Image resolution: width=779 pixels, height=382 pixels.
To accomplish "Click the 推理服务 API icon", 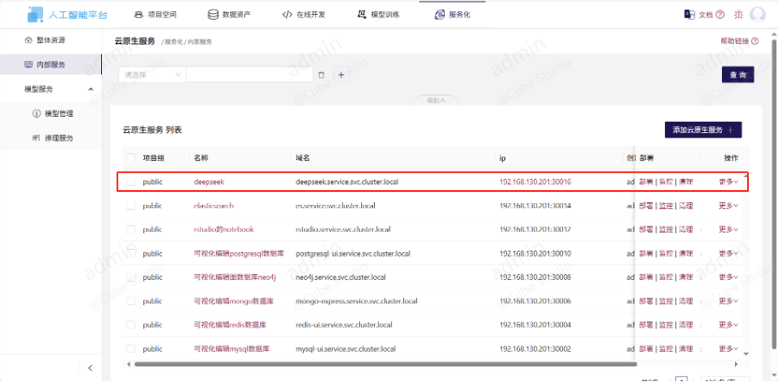I will tap(36, 137).
